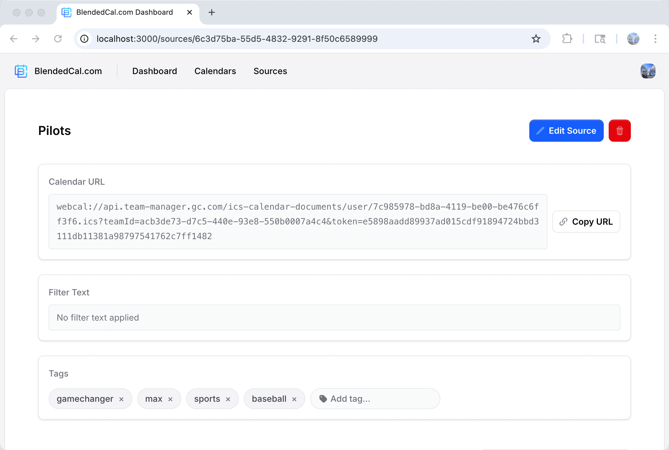Go to the Dashboard nav item
The height and width of the screenshot is (450, 669).
[154, 71]
